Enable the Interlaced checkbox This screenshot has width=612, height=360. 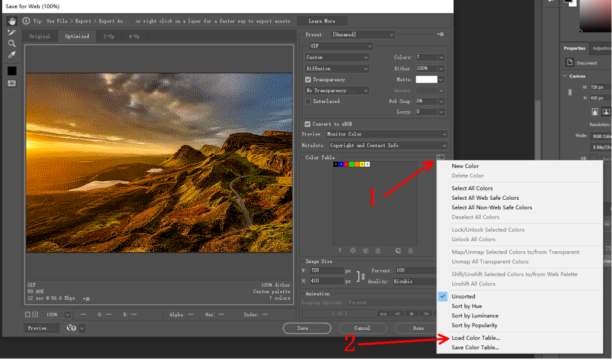pyautogui.click(x=308, y=101)
